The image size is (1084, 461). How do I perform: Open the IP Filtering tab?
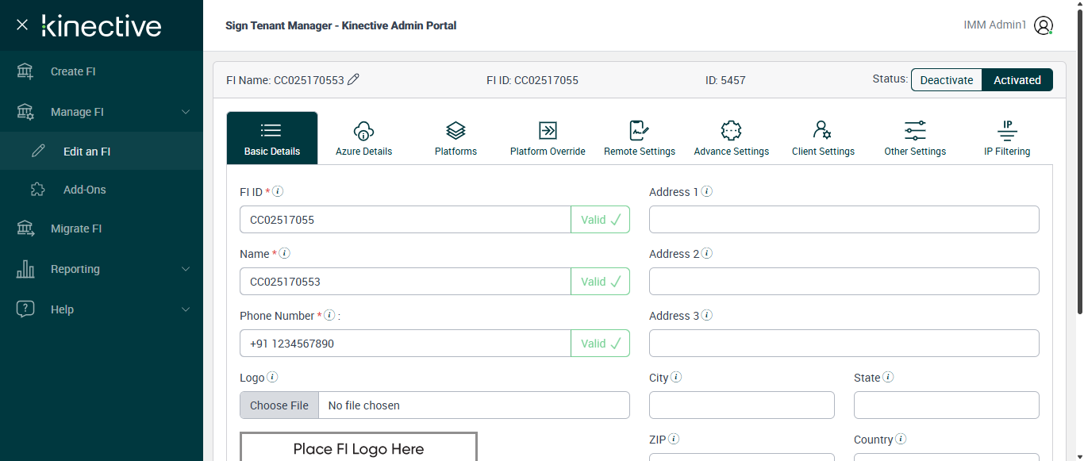1007,138
